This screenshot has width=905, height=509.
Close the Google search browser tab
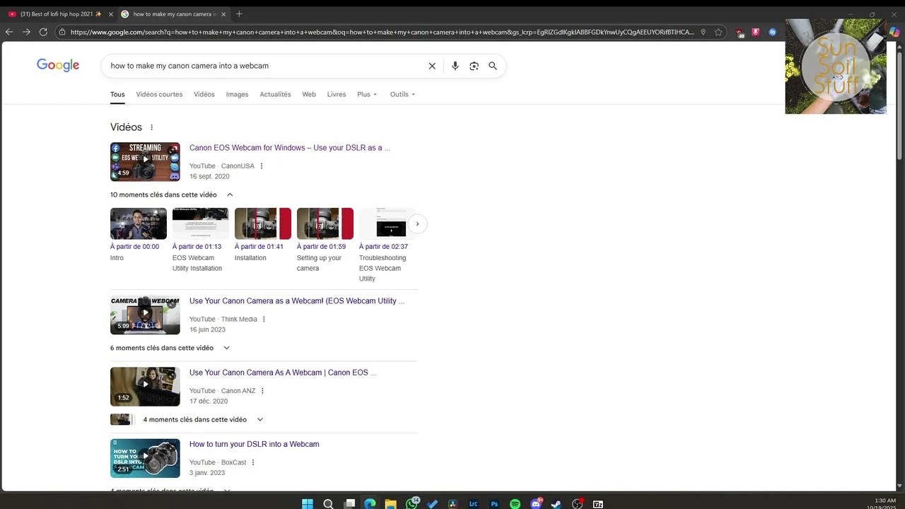[223, 14]
